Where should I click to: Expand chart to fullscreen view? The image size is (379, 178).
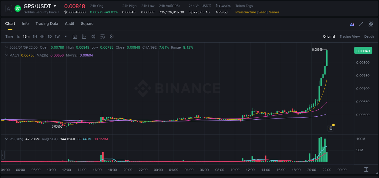point(361,24)
